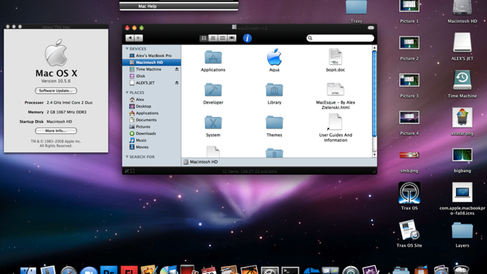Click Macintosh HD in path bar
Viewport: 487px width, 274px height.
coord(201,162)
